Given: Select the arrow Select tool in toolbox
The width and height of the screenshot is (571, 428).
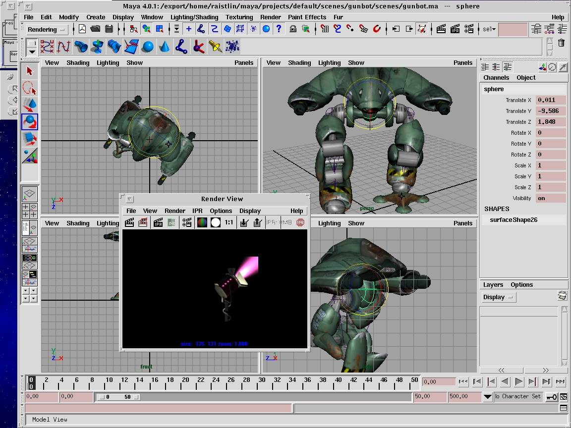Looking at the screenshot, I should (x=30, y=71).
